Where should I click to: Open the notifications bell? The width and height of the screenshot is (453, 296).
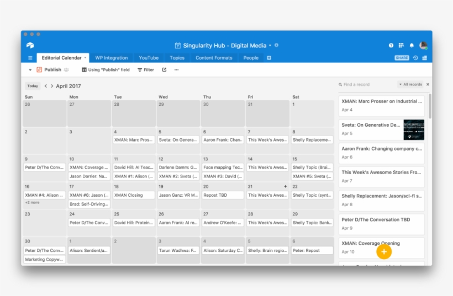(x=412, y=45)
